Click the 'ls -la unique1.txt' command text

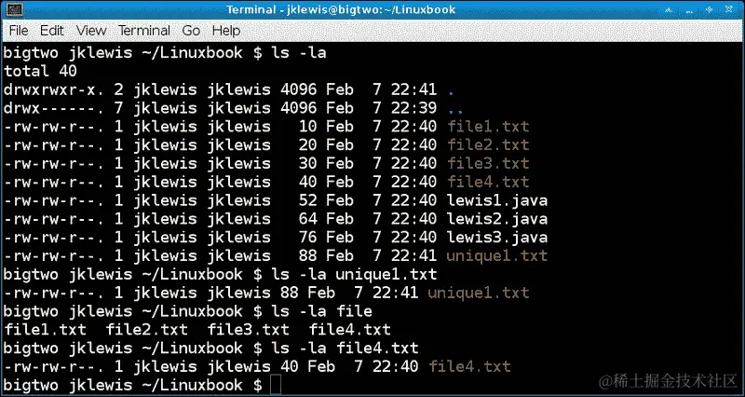pos(354,275)
